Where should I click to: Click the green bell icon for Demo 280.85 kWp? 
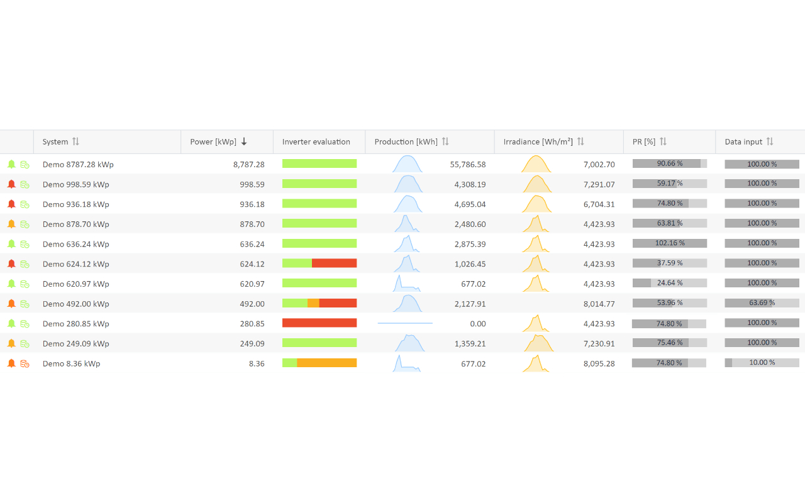tap(11, 324)
